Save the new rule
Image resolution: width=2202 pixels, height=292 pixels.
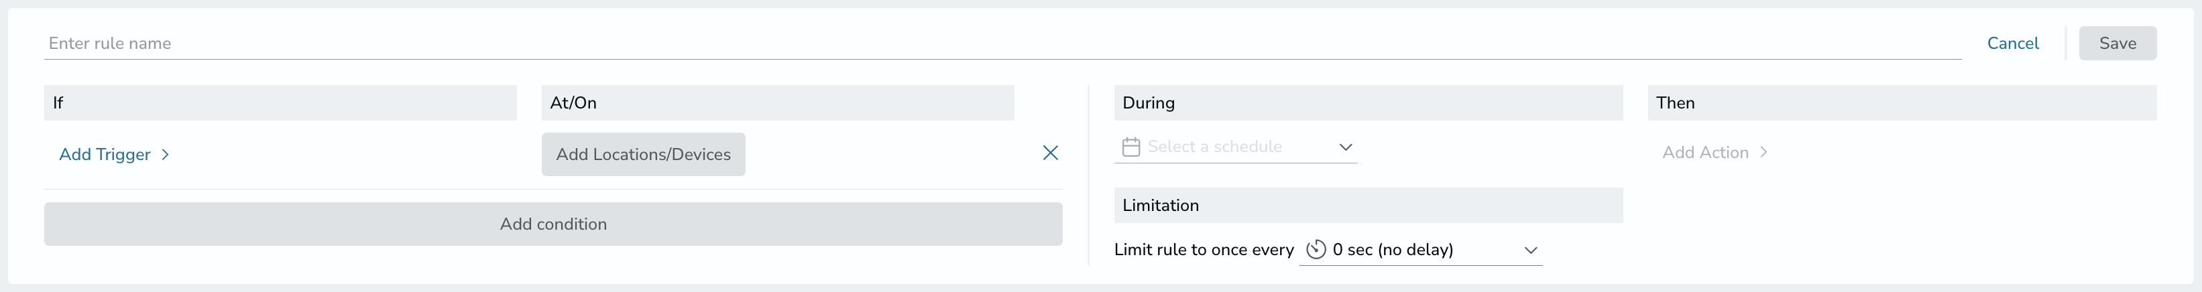point(2118,43)
